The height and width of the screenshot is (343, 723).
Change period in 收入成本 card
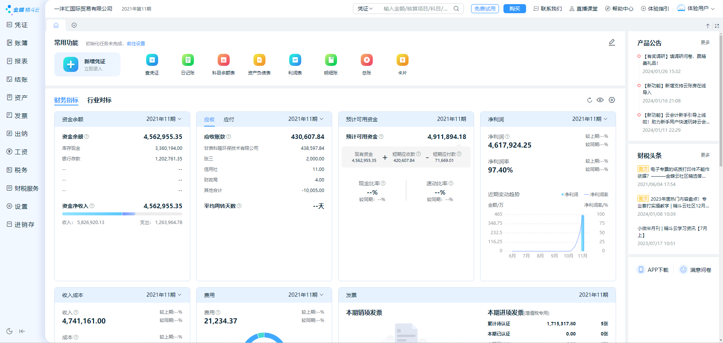click(x=164, y=295)
